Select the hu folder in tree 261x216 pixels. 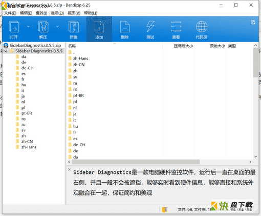click(24, 85)
